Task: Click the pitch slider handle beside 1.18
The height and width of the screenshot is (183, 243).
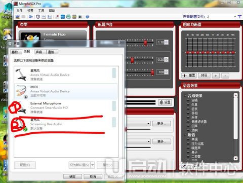Action: (x=145, y=43)
